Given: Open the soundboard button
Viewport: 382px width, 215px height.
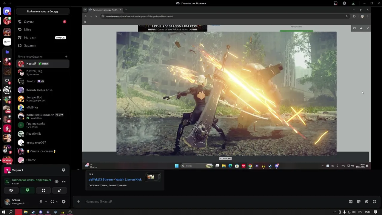Looking at the screenshot, I should (60, 190).
